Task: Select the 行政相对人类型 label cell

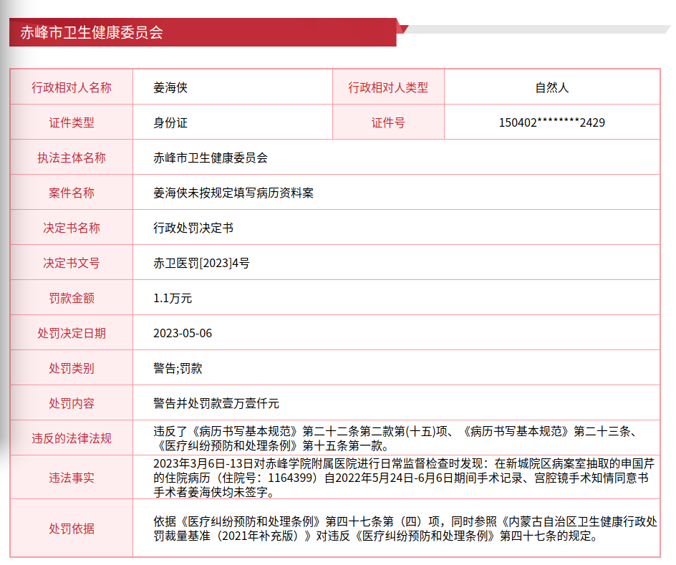Action: 388,87
